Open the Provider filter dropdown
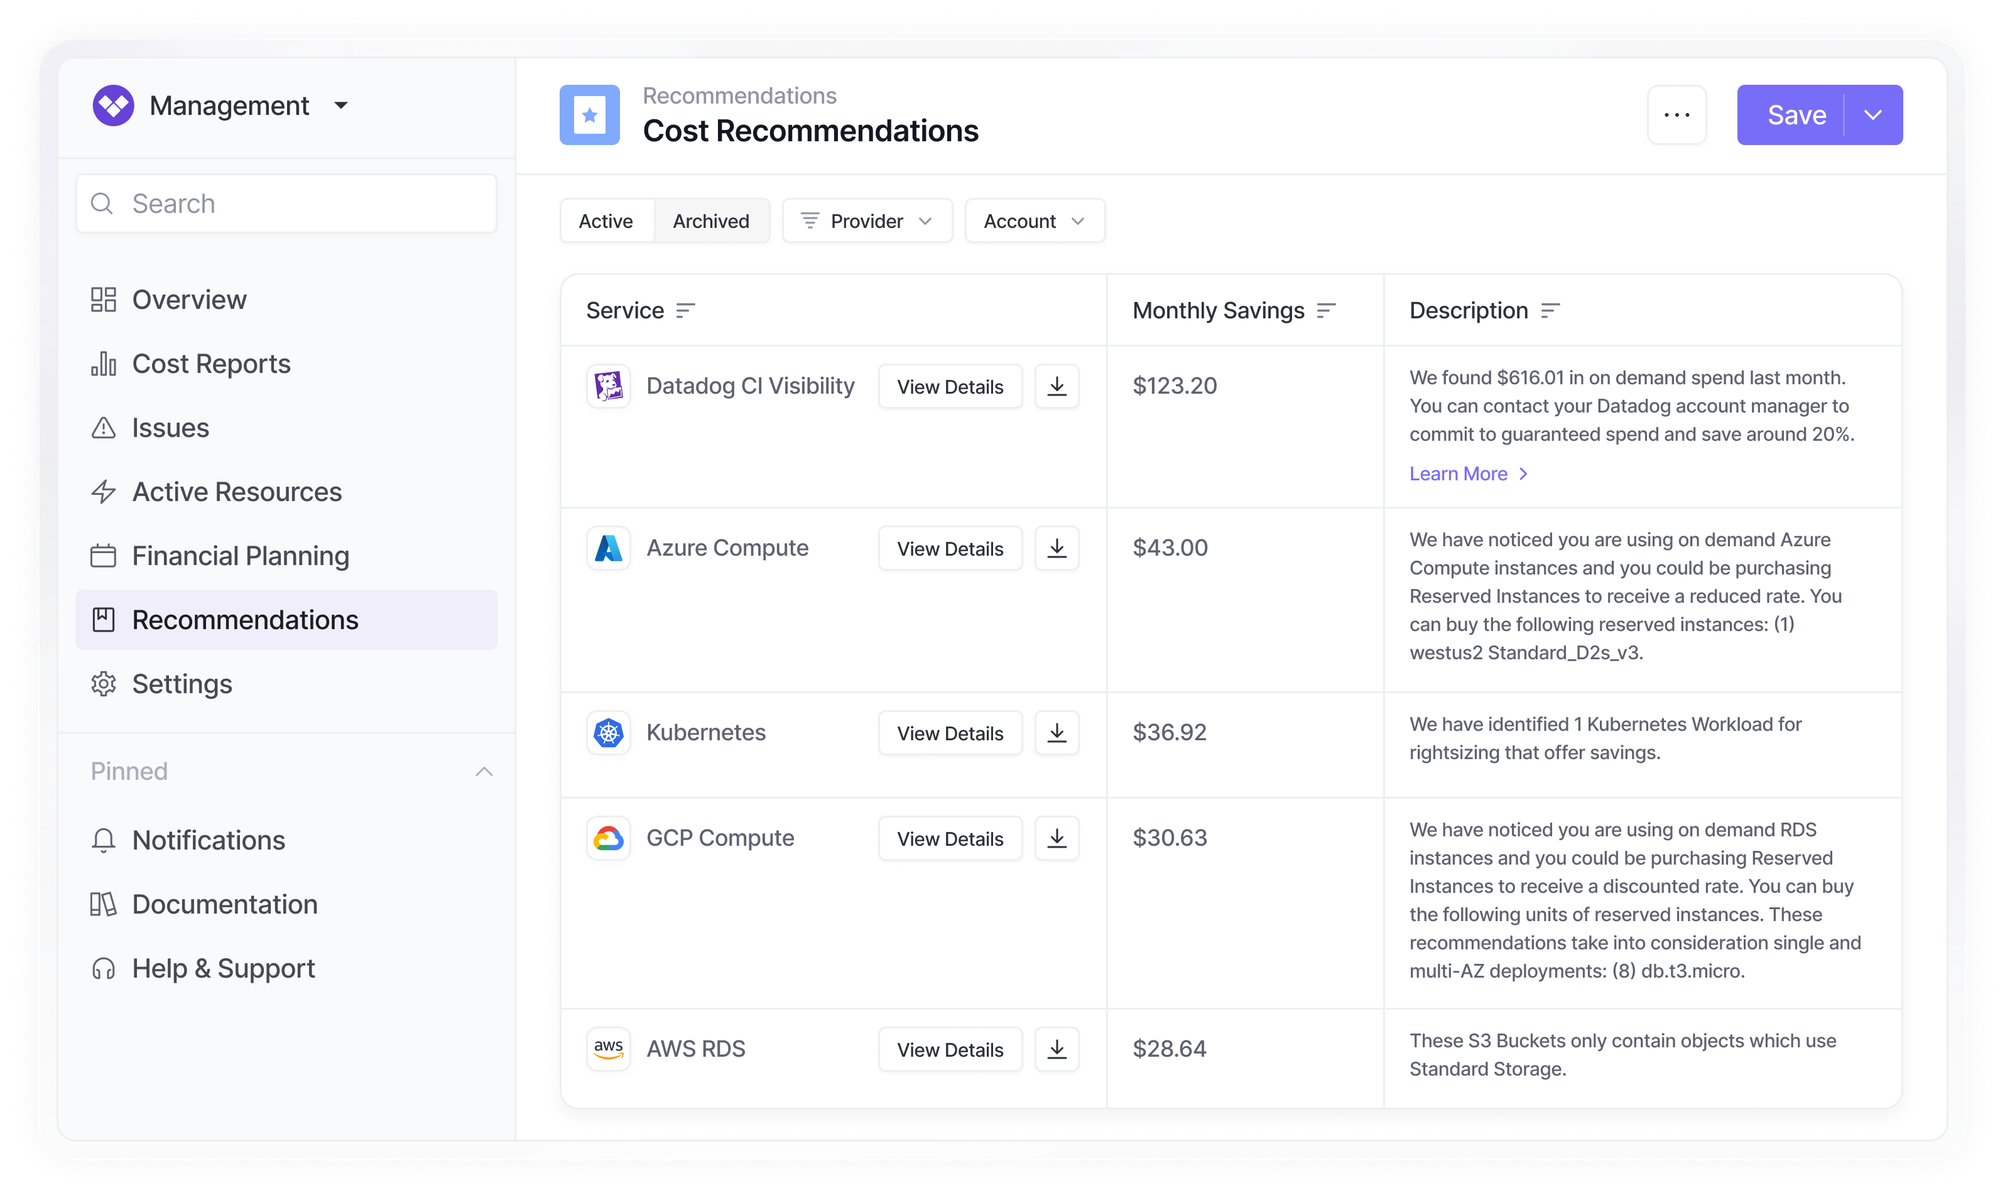Image resolution: width=2005 pixels, height=1198 pixels. tap(866, 221)
